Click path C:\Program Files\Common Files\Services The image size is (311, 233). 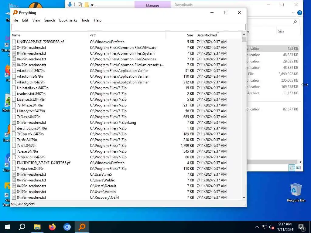(x=123, y=59)
